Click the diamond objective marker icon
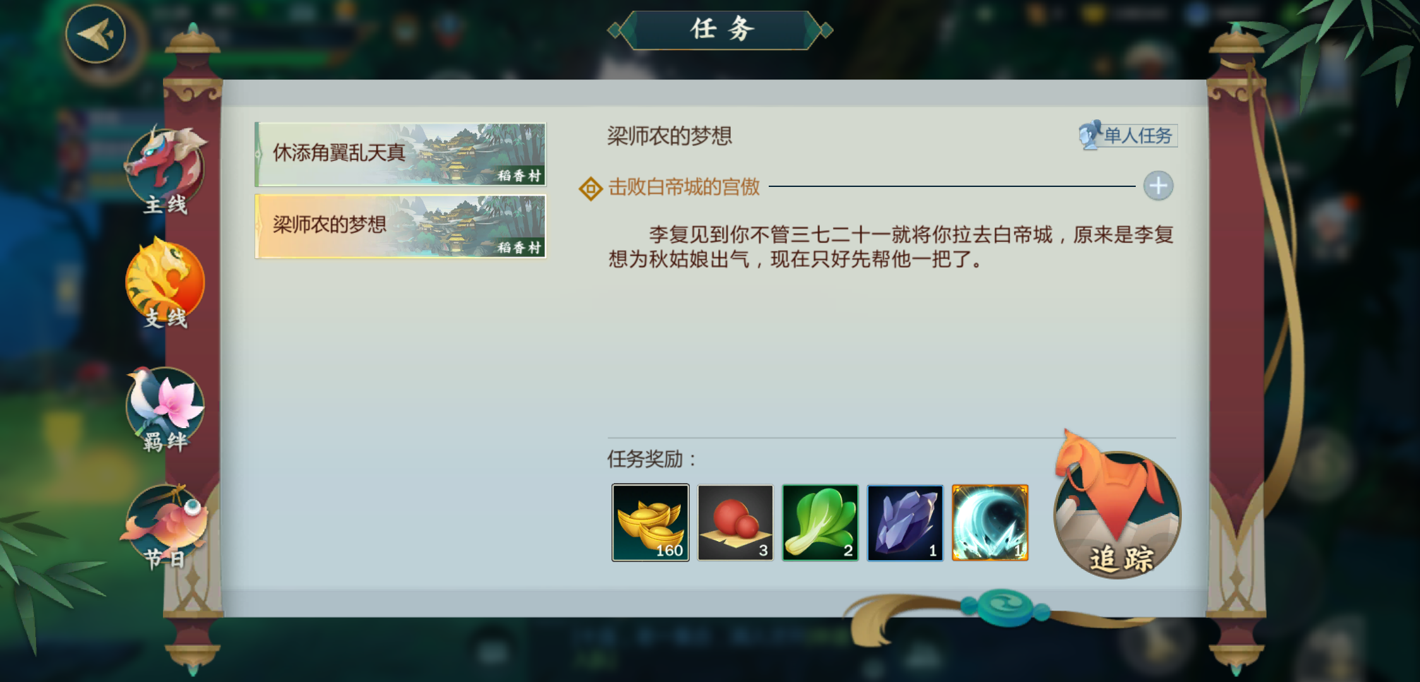The image size is (1420, 682). (591, 188)
